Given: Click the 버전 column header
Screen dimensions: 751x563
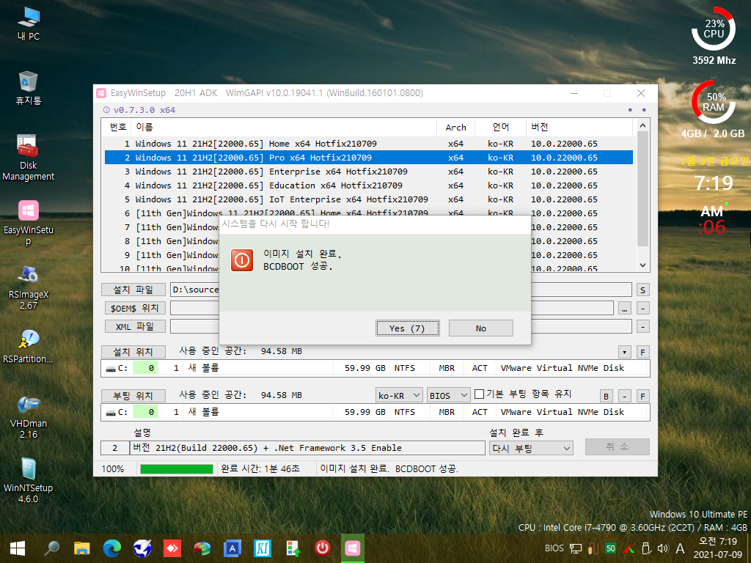Looking at the screenshot, I should (579, 127).
